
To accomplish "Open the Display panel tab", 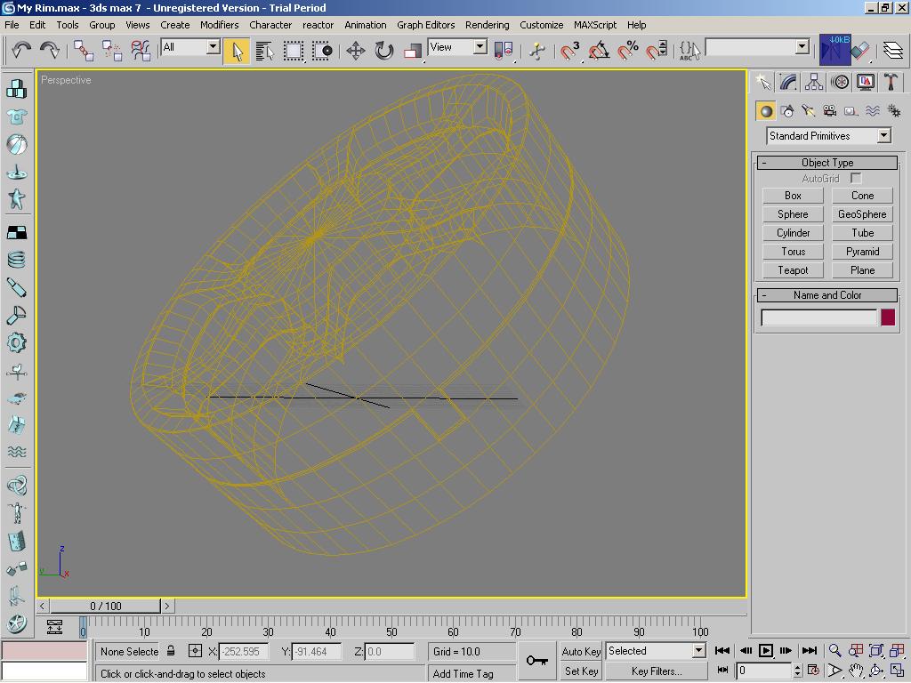I will pyautogui.click(x=865, y=82).
